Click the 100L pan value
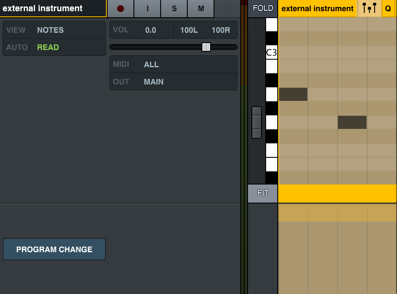This screenshot has height=294, width=397. click(189, 30)
